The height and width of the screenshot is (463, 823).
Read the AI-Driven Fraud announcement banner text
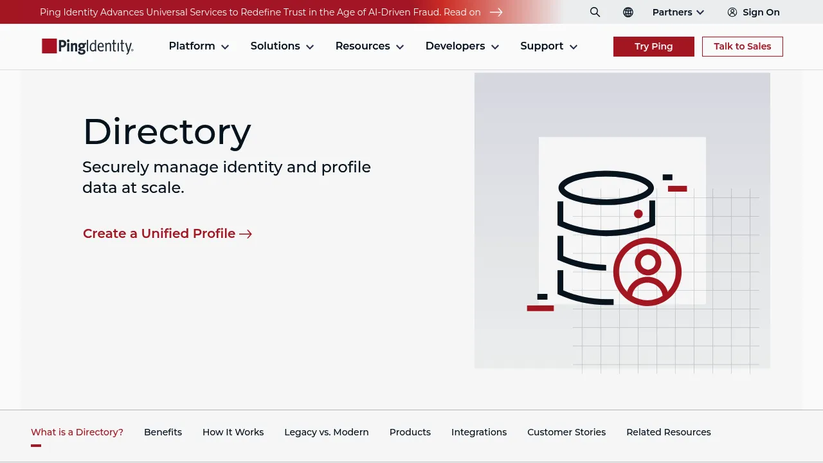pyautogui.click(x=260, y=12)
